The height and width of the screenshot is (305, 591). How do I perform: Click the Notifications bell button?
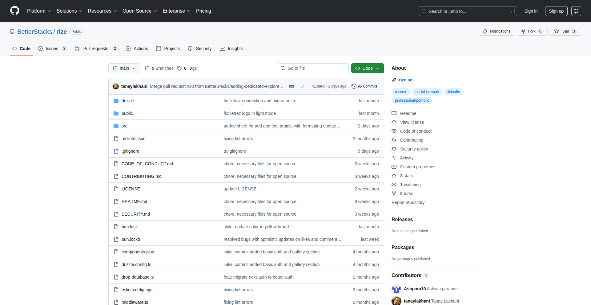pyautogui.click(x=496, y=31)
